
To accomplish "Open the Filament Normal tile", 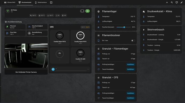I will click(15, 27).
